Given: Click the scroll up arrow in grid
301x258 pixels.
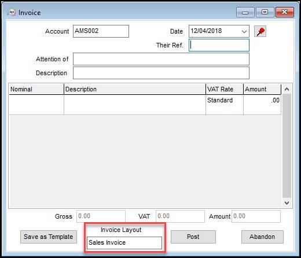Looking at the screenshot, I should pos(287,89).
